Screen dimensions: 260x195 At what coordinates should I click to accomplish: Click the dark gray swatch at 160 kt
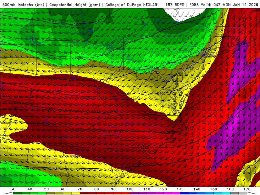(x=234, y=193)
